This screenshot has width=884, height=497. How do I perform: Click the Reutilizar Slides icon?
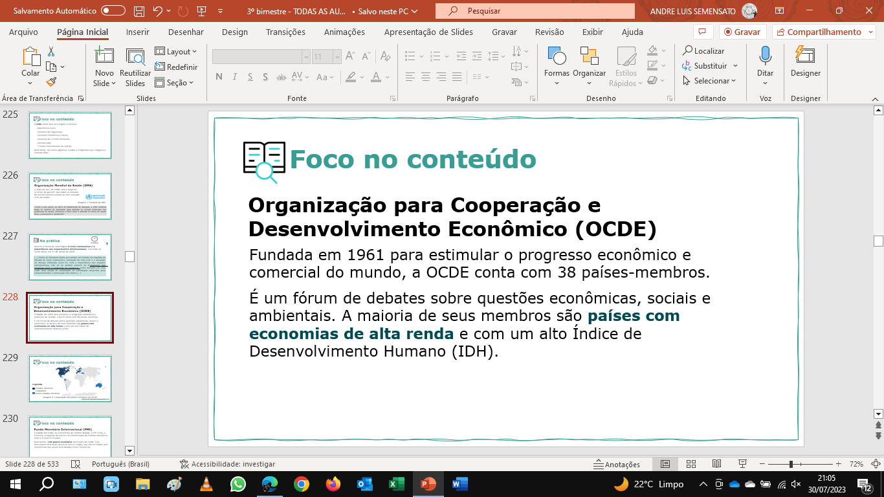(x=135, y=58)
